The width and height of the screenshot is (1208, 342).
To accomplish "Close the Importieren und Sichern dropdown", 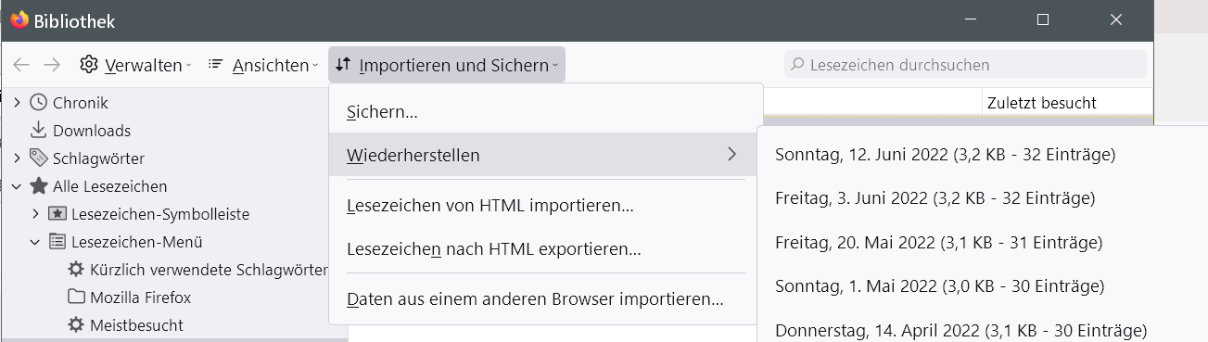I will click(446, 65).
